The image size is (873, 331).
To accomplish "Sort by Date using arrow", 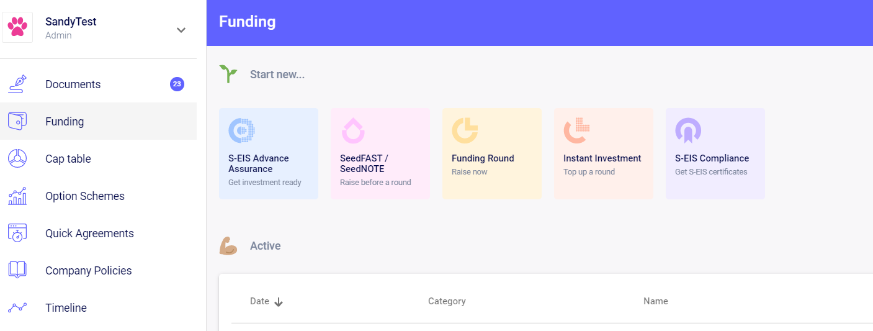I will click(x=279, y=302).
